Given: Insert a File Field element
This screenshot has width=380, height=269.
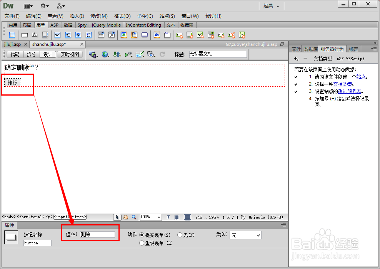Looking at the screenshot, I should (134, 35).
